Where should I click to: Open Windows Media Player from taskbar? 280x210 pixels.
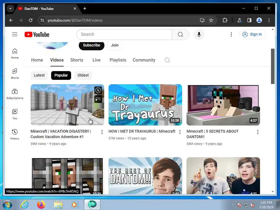(74, 205)
